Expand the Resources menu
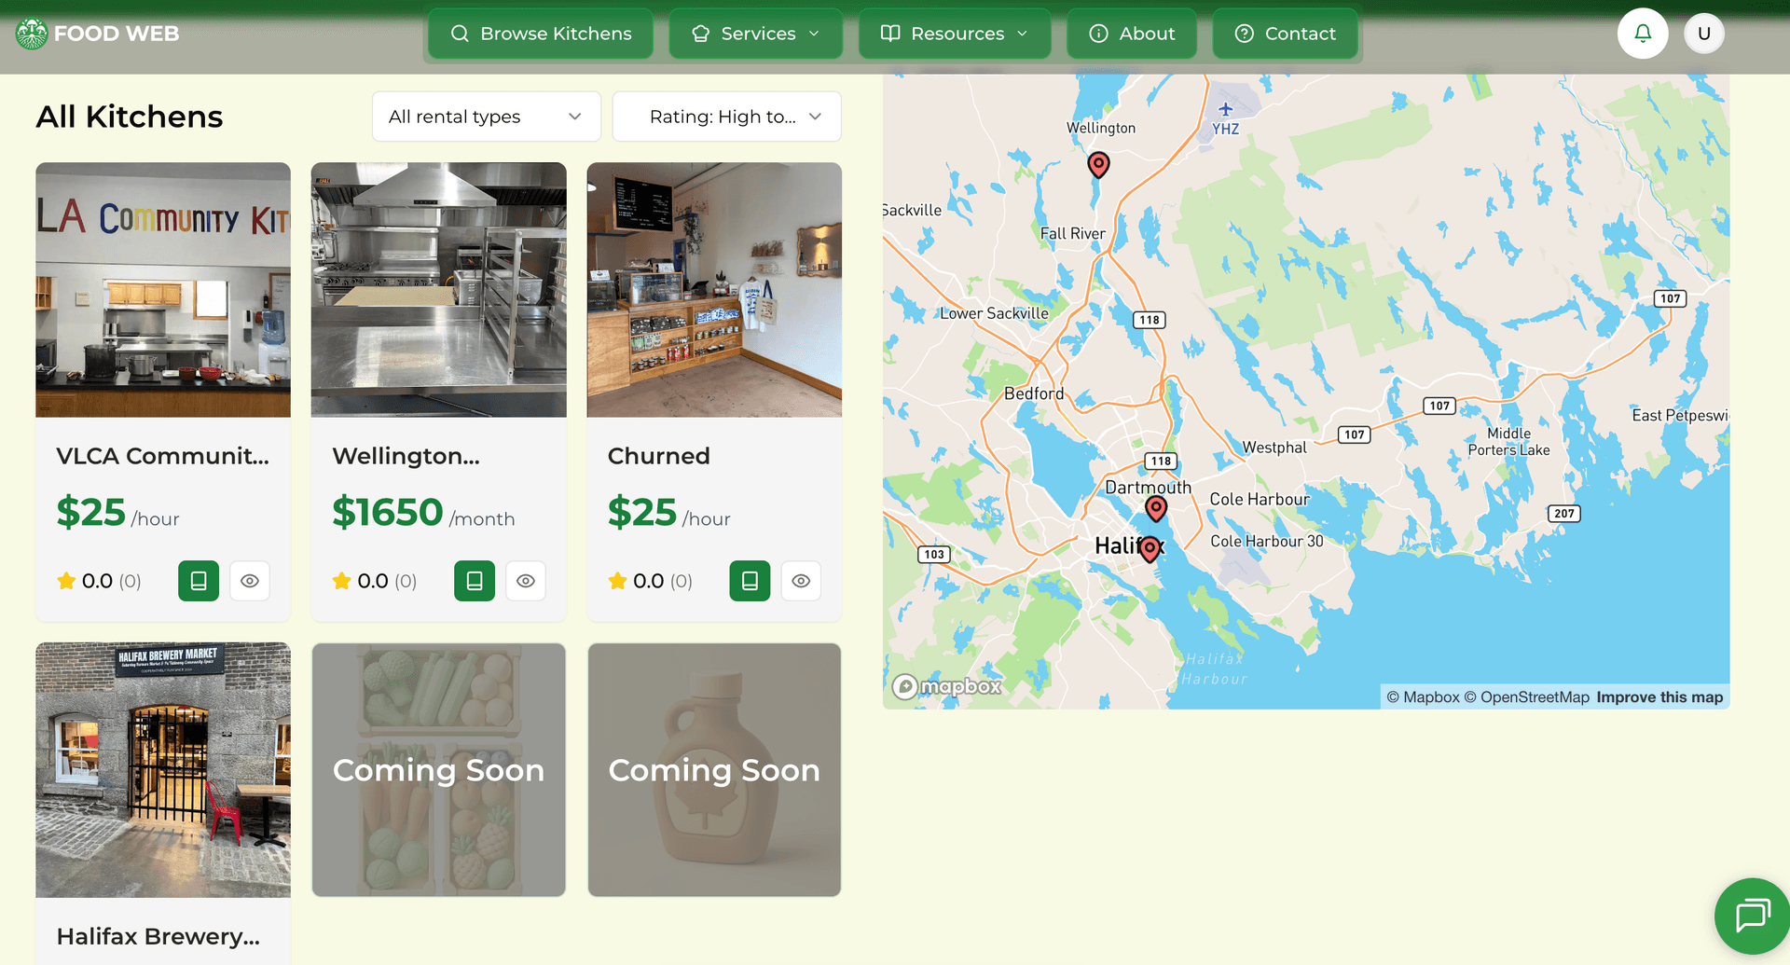1790x965 pixels. [x=955, y=34]
